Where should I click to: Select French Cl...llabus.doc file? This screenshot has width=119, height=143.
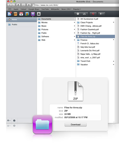pyautogui.click(x=95, y=44)
